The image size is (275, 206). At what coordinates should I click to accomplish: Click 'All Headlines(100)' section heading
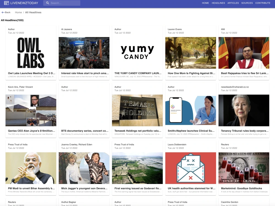tap(12, 20)
